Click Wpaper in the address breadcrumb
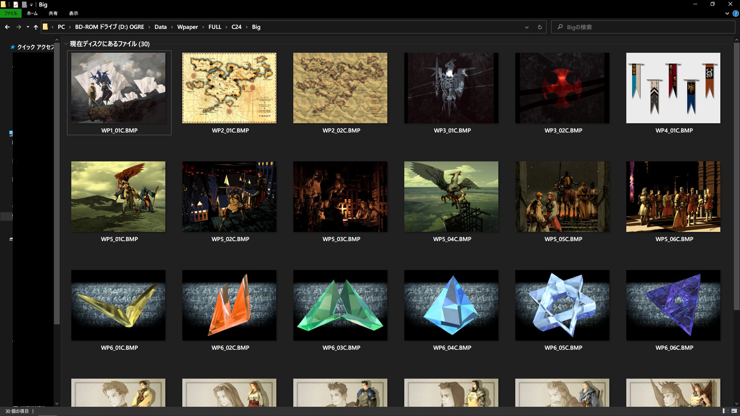740x416 pixels. pos(187,27)
